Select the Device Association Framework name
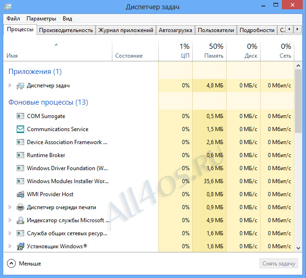Image resolution: width=306 pixels, height=278 pixels. [67, 142]
